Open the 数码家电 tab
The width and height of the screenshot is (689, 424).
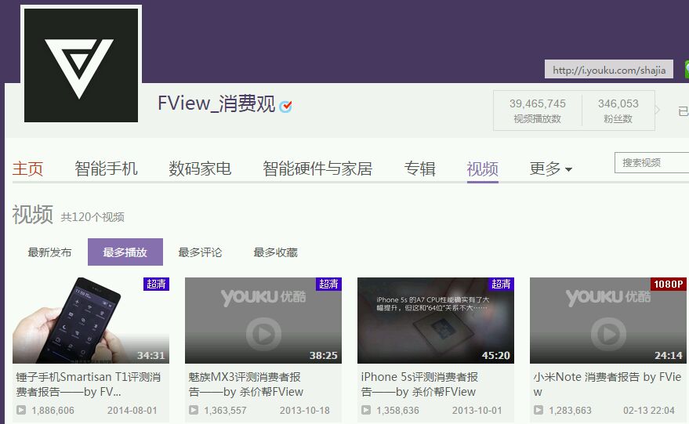tap(200, 169)
